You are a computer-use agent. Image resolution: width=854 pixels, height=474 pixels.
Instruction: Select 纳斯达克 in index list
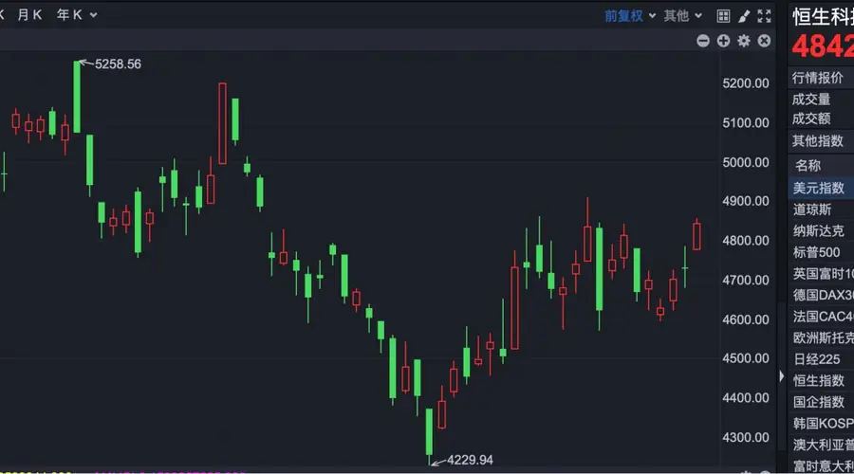(x=822, y=230)
